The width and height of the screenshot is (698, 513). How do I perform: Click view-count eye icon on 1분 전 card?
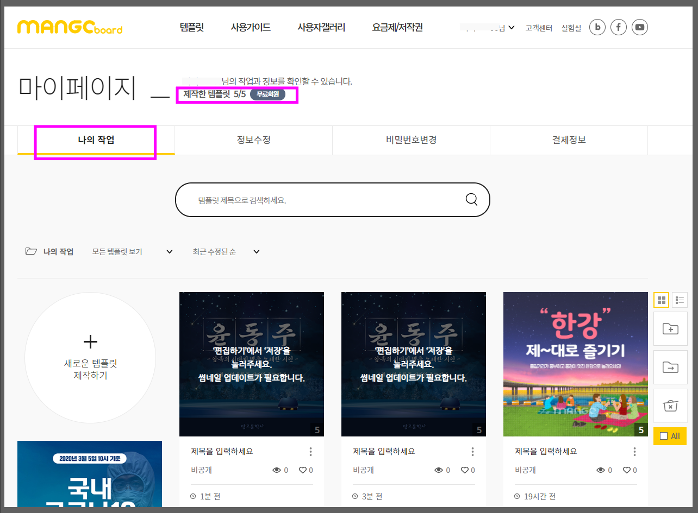[x=277, y=470]
